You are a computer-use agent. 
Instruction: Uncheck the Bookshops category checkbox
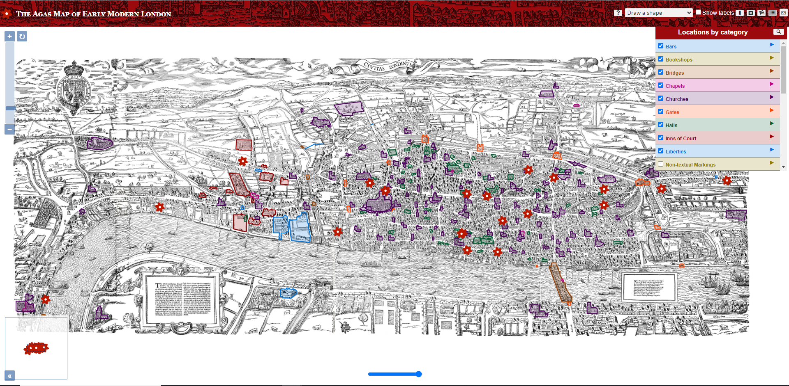[661, 59]
